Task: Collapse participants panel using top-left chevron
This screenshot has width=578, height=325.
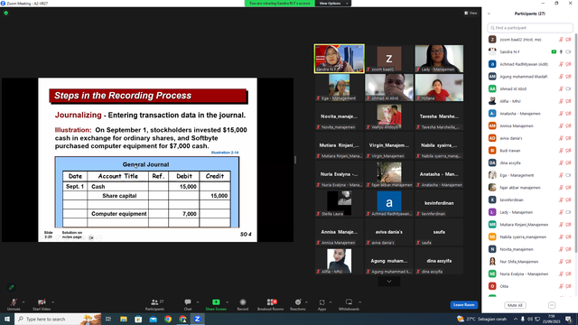Action: [x=489, y=14]
